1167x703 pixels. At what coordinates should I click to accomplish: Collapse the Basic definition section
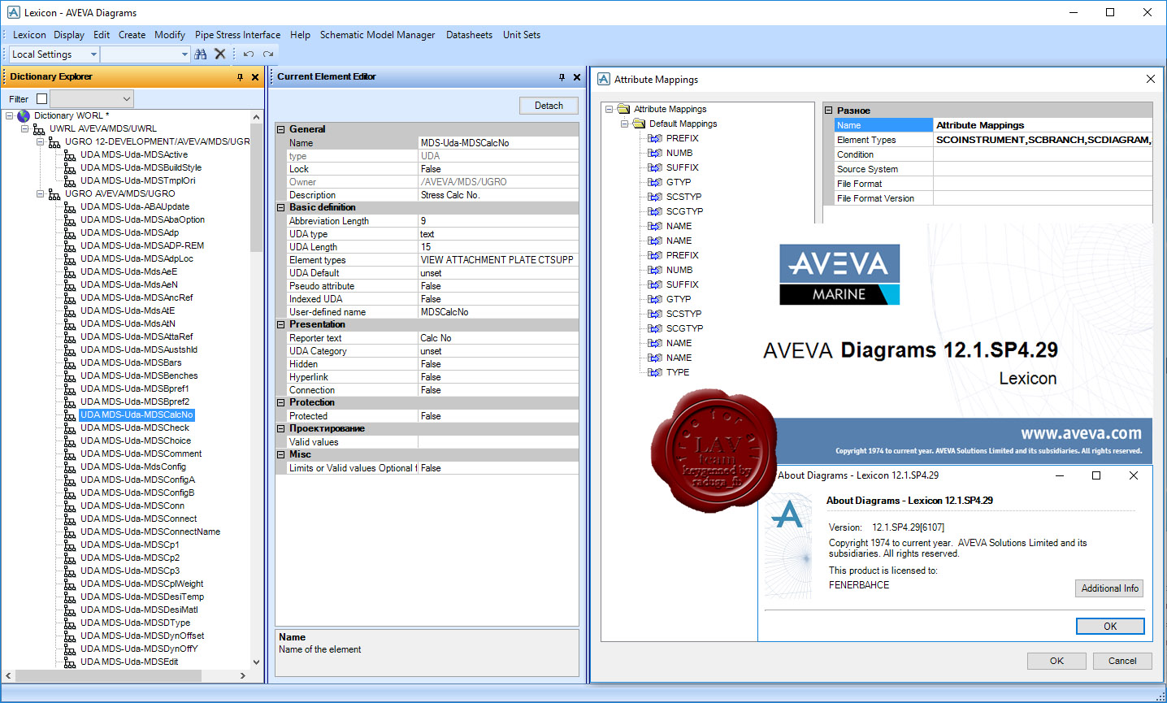(x=281, y=207)
